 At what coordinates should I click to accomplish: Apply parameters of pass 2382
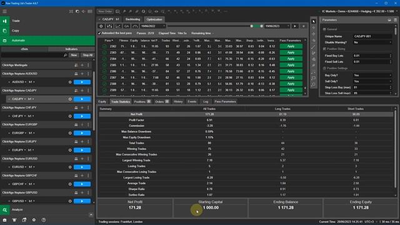pyautogui.click(x=291, y=46)
